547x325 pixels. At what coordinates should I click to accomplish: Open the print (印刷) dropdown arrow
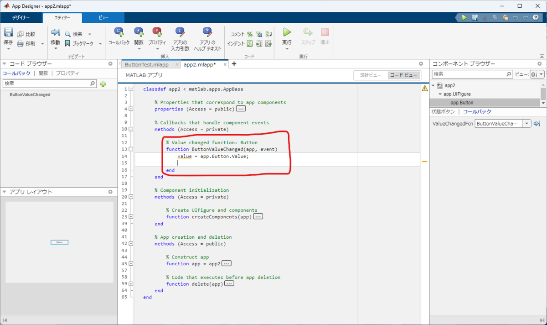42,44
